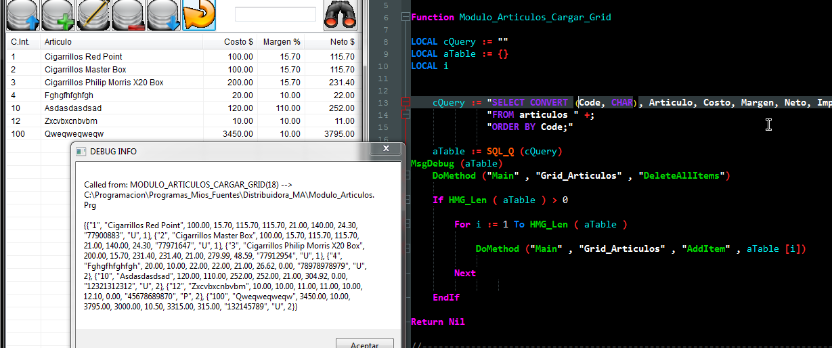Click the delete record database icon with red minus

129,16
